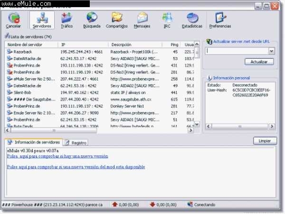
Task: Click the Actualizar button
Action: click(259, 62)
